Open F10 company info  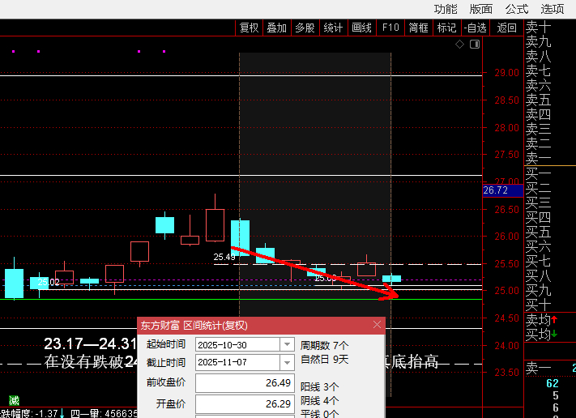pyautogui.click(x=390, y=28)
